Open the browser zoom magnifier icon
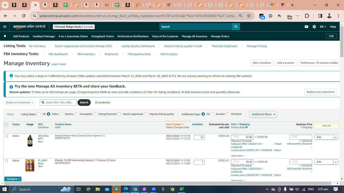 point(241,16)
